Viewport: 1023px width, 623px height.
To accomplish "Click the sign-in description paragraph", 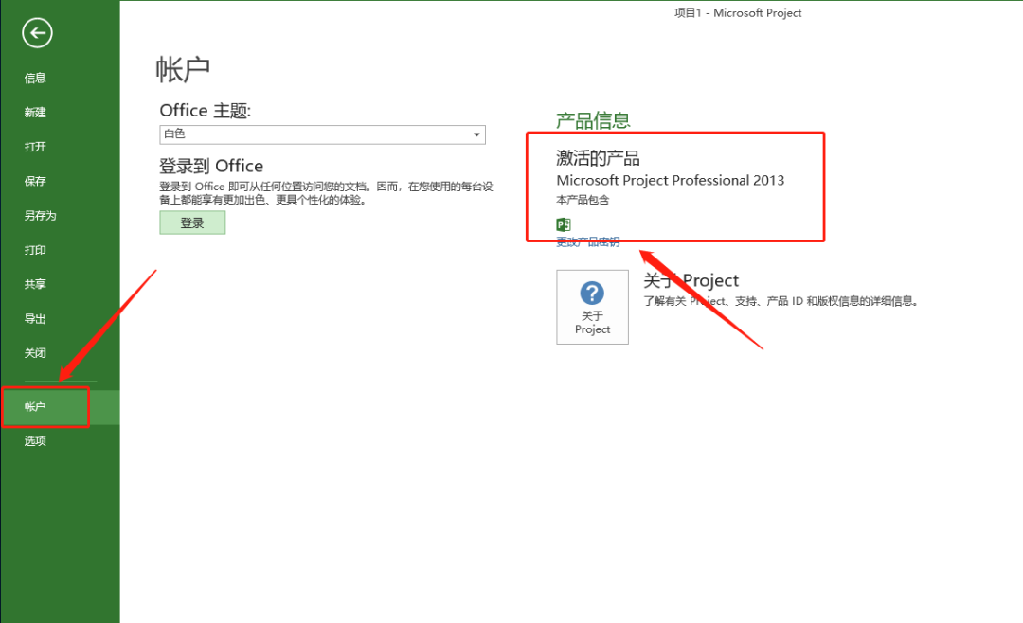I will [x=326, y=193].
